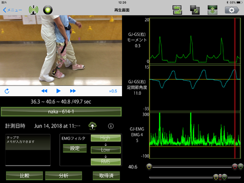
Task: Upload data with the cloud icon
Action: click(x=93, y=126)
